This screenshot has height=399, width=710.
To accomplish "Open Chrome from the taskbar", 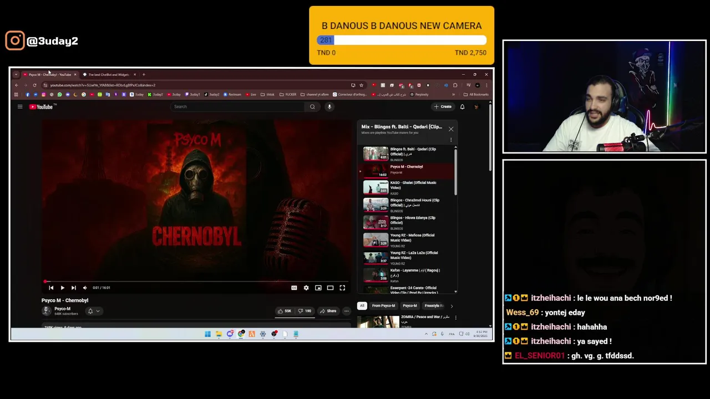I will (x=241, y=334).
